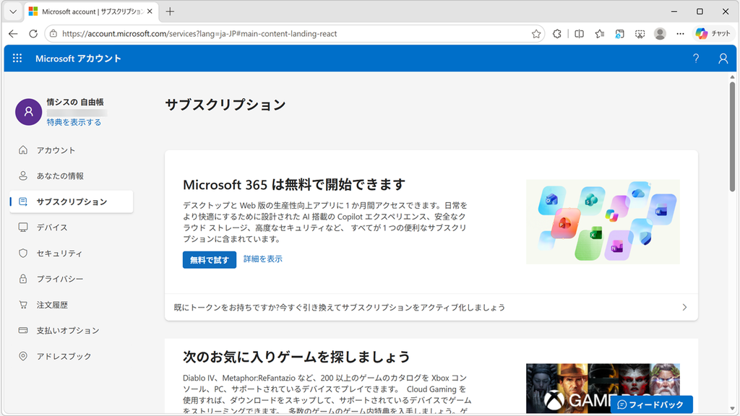
Task: Click the 特典を表示する link
Action: [74, 122]
